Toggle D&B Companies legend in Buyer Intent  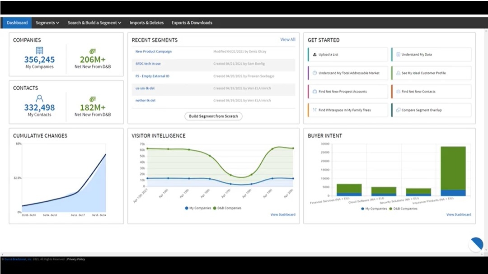click(403, 209)
